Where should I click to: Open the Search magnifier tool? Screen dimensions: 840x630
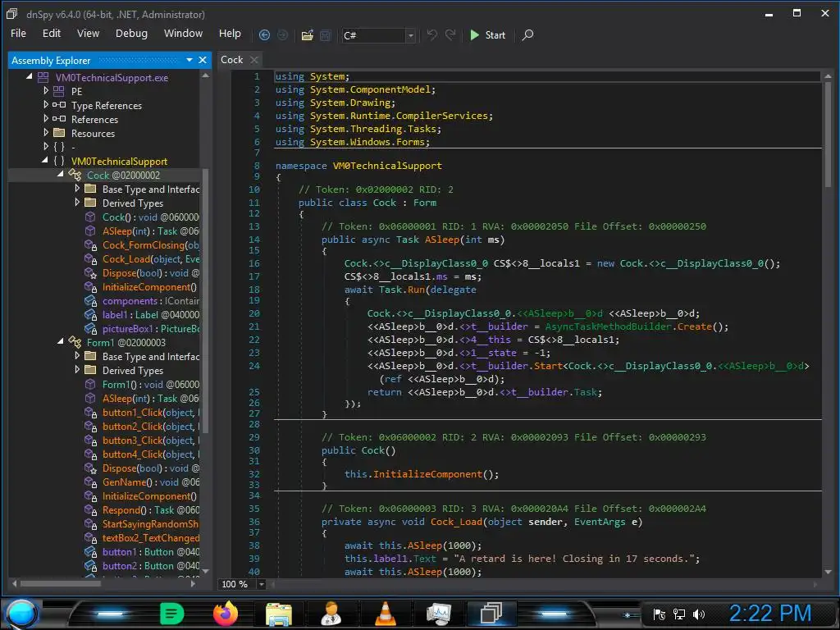pyautogui.click(x=527, y=35)
